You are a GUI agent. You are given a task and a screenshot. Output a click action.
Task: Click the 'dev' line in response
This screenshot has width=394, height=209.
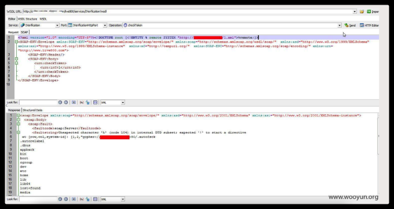(x=23, y=167)
